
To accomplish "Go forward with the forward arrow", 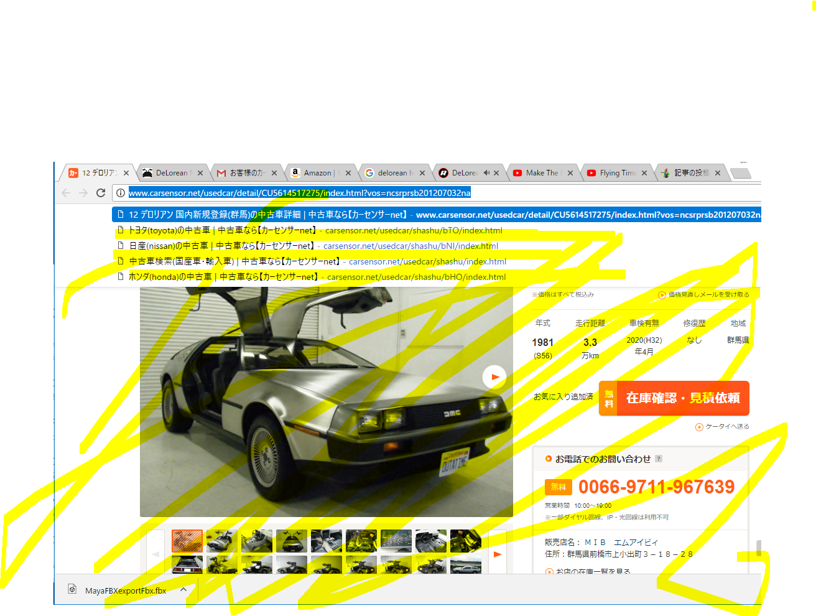I will (83, 193).
